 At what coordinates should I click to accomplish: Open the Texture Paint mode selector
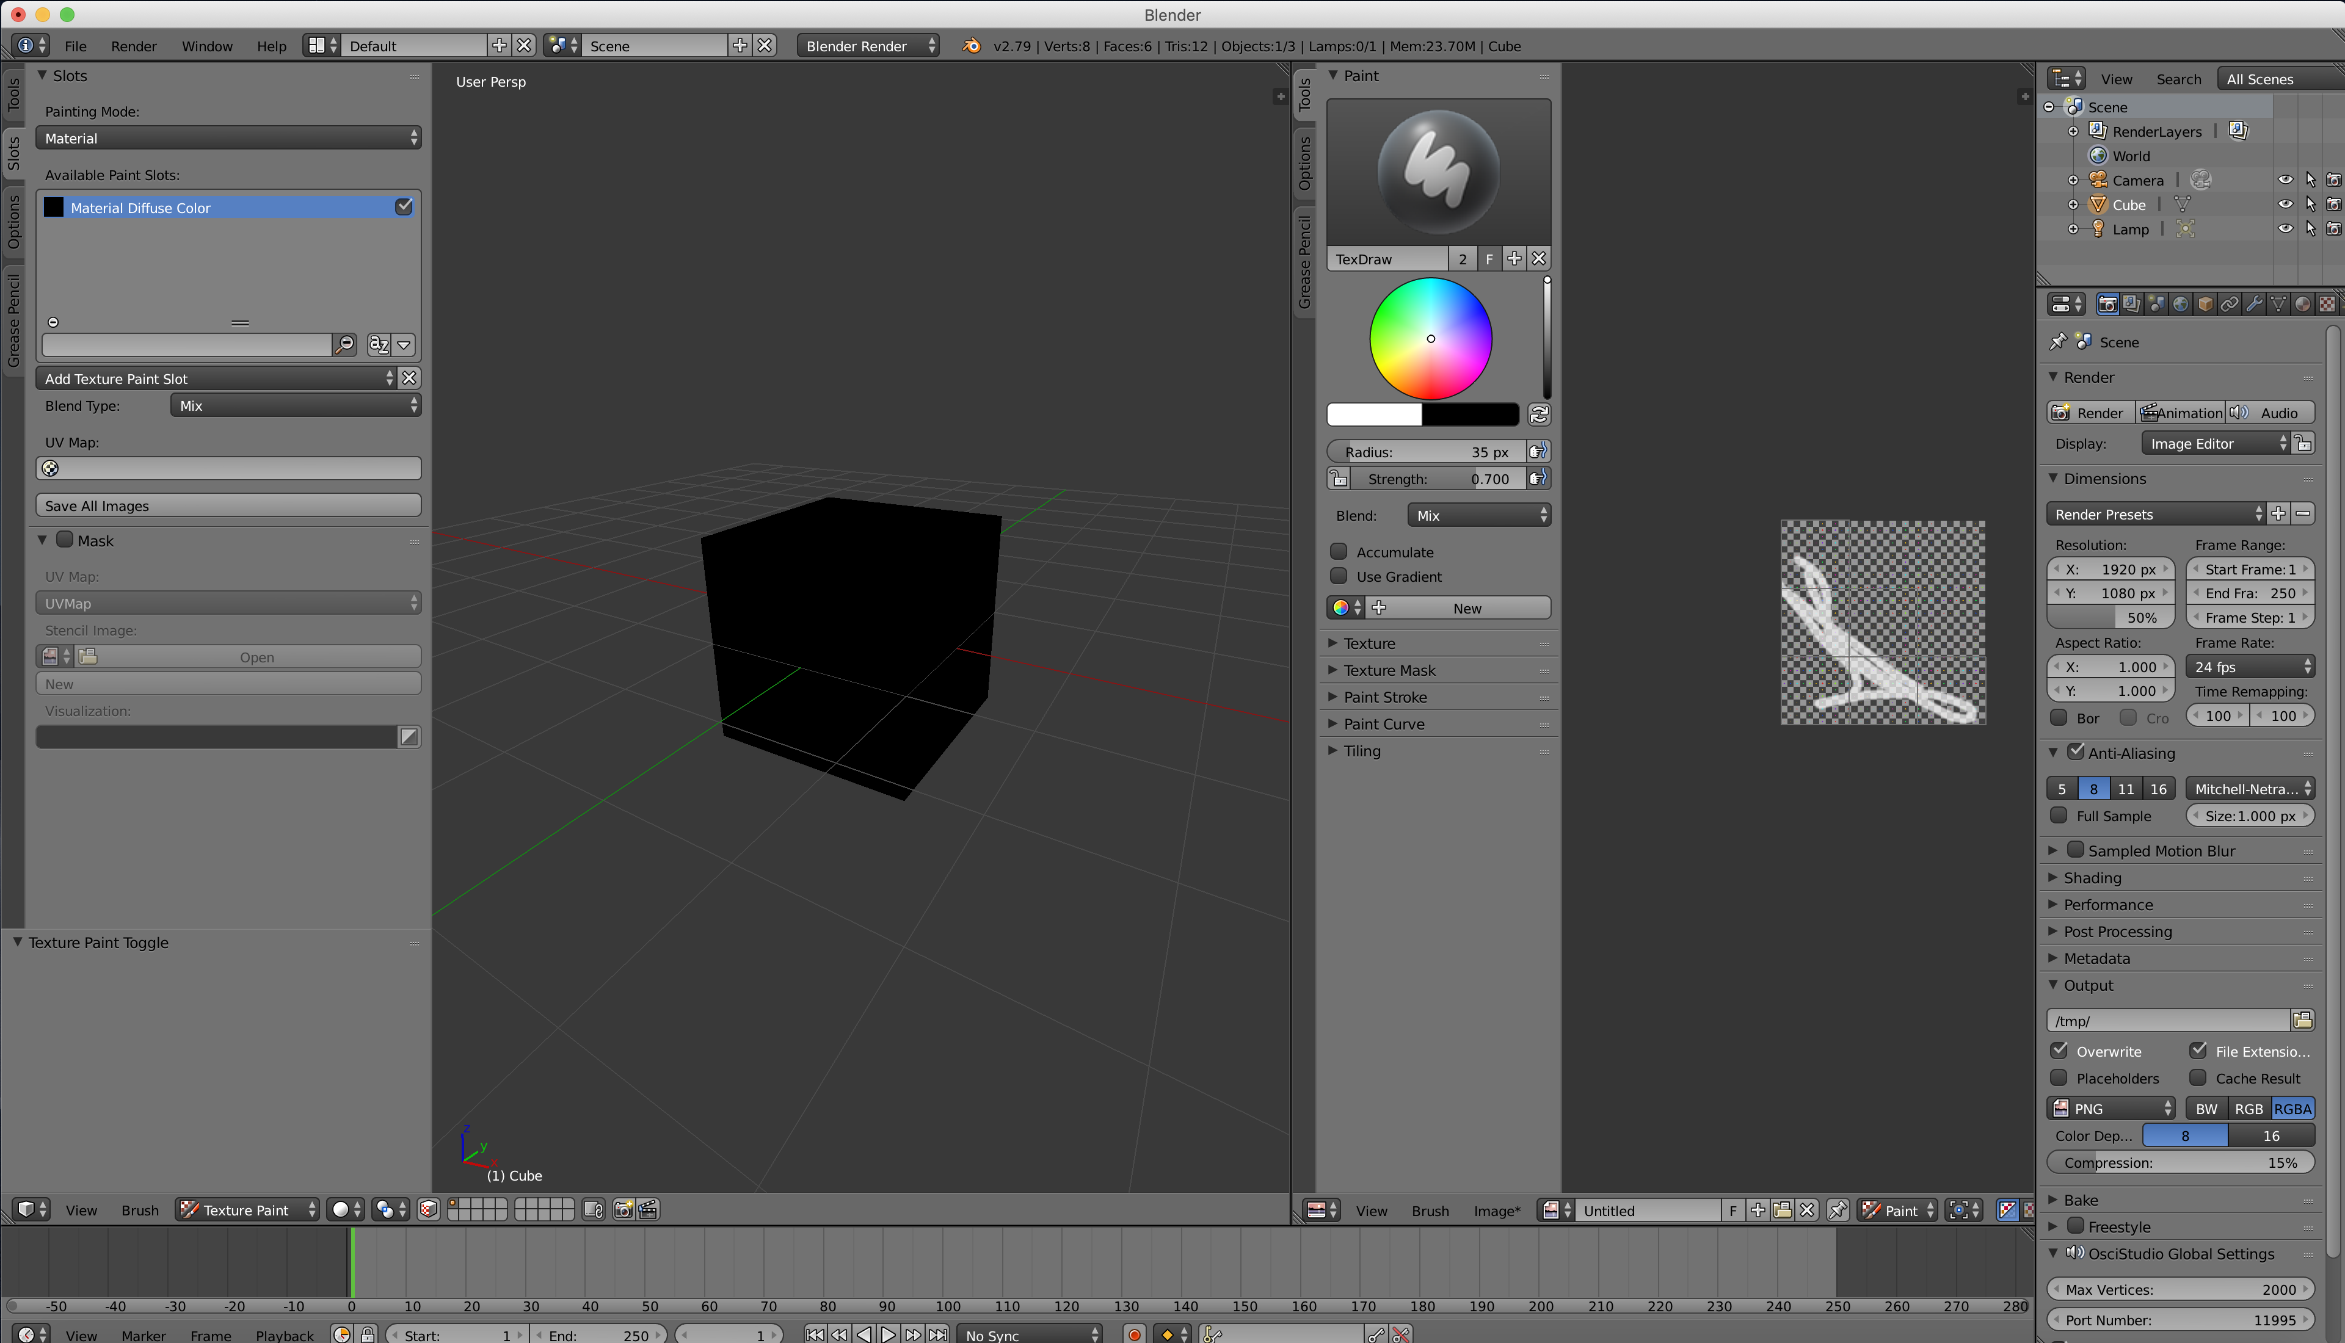247,1209
